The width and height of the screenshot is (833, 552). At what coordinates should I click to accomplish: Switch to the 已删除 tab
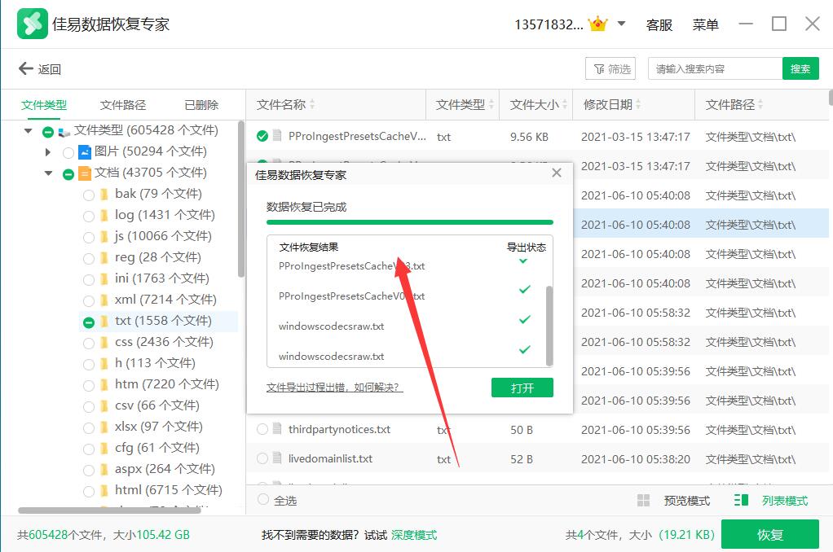[x=201, y=105]
